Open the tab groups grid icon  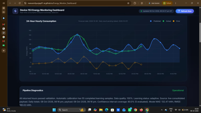click(x=3, y=8)
